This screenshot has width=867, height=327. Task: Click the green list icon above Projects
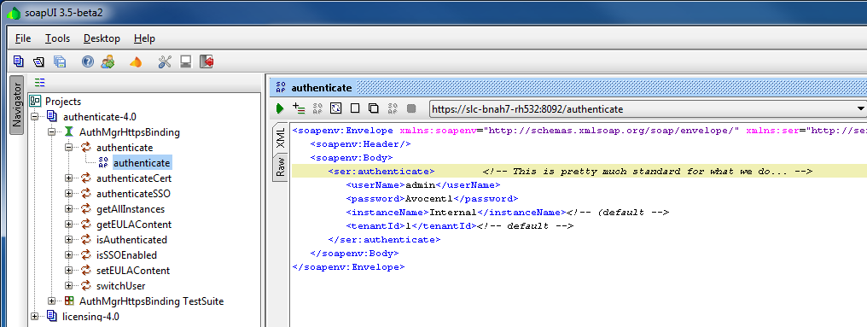tap(39, 83)
